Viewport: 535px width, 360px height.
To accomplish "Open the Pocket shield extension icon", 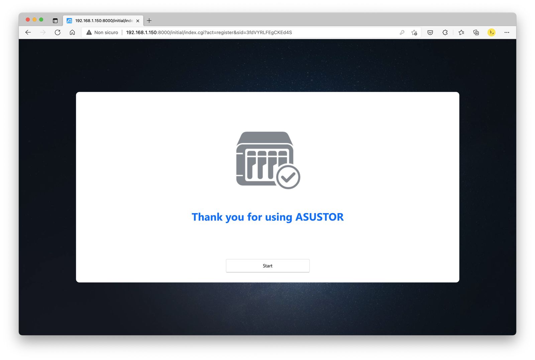I will pyautogui.click(x=430, y=32).
